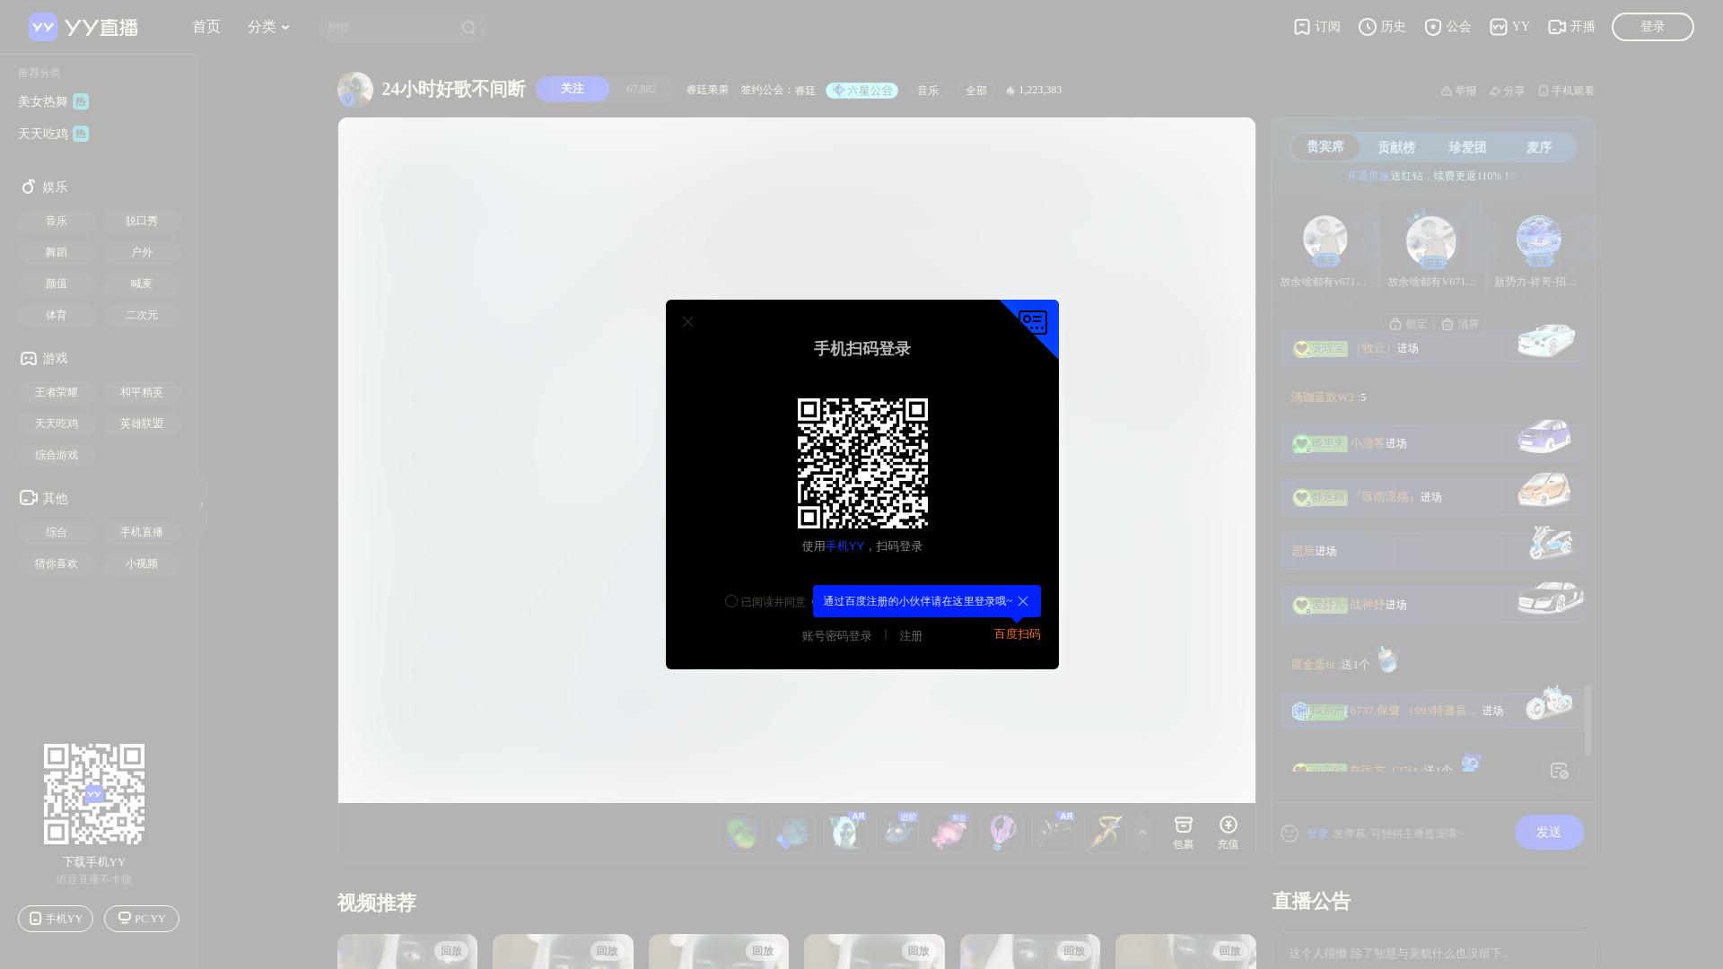Select the purple hot air balloon gift
The height and width of the screenshot is (969, 1723).
click(x=1001, y=833)
